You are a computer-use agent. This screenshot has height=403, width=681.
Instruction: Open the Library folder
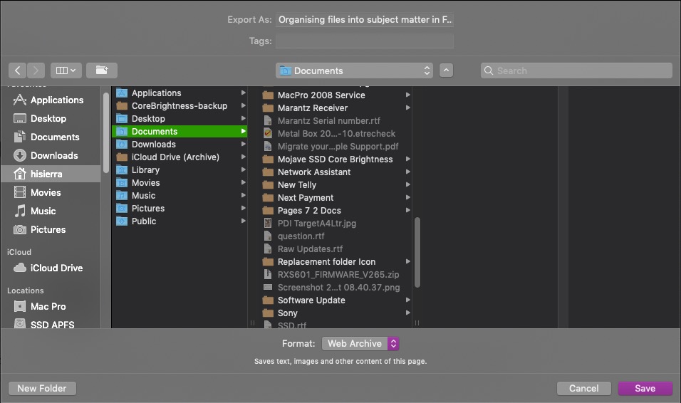click(180, 169)
